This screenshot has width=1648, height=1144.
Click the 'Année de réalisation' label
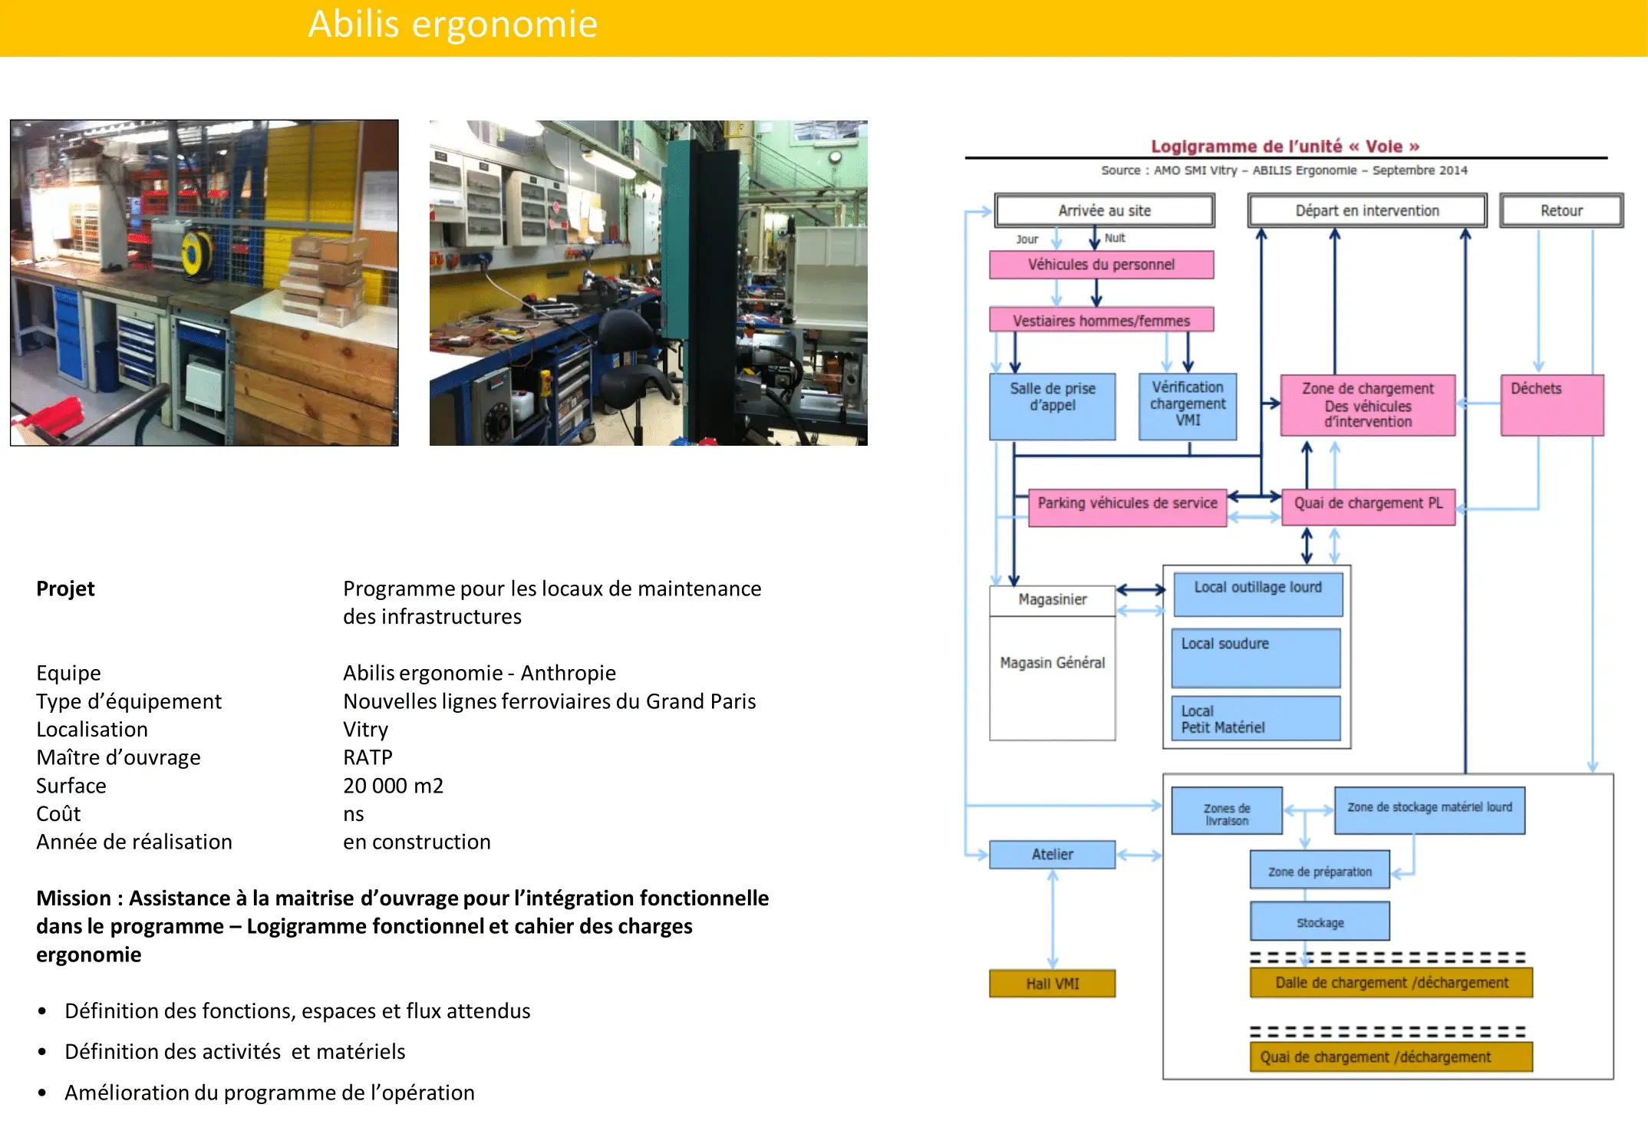pyautogui.click(x=134, y=842)
